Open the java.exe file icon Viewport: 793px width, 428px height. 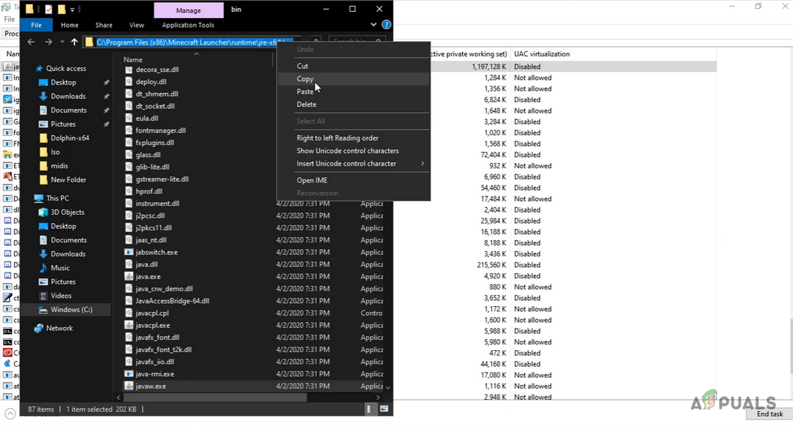click(x=130, y=276)
